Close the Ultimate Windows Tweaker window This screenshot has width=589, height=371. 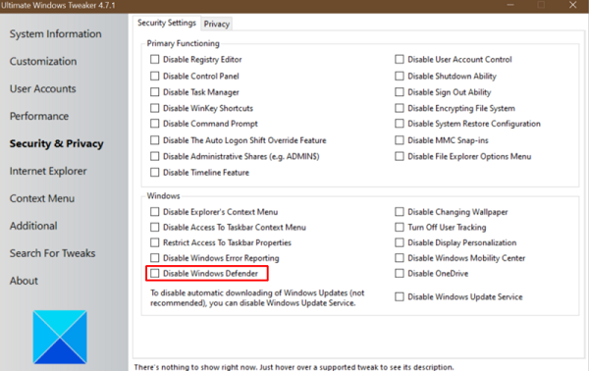pyautogui.click(x=572, y=5)
